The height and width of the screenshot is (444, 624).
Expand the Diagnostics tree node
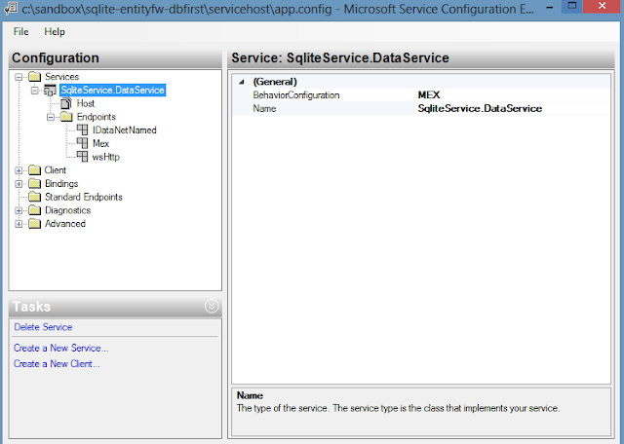coord(19,210)
